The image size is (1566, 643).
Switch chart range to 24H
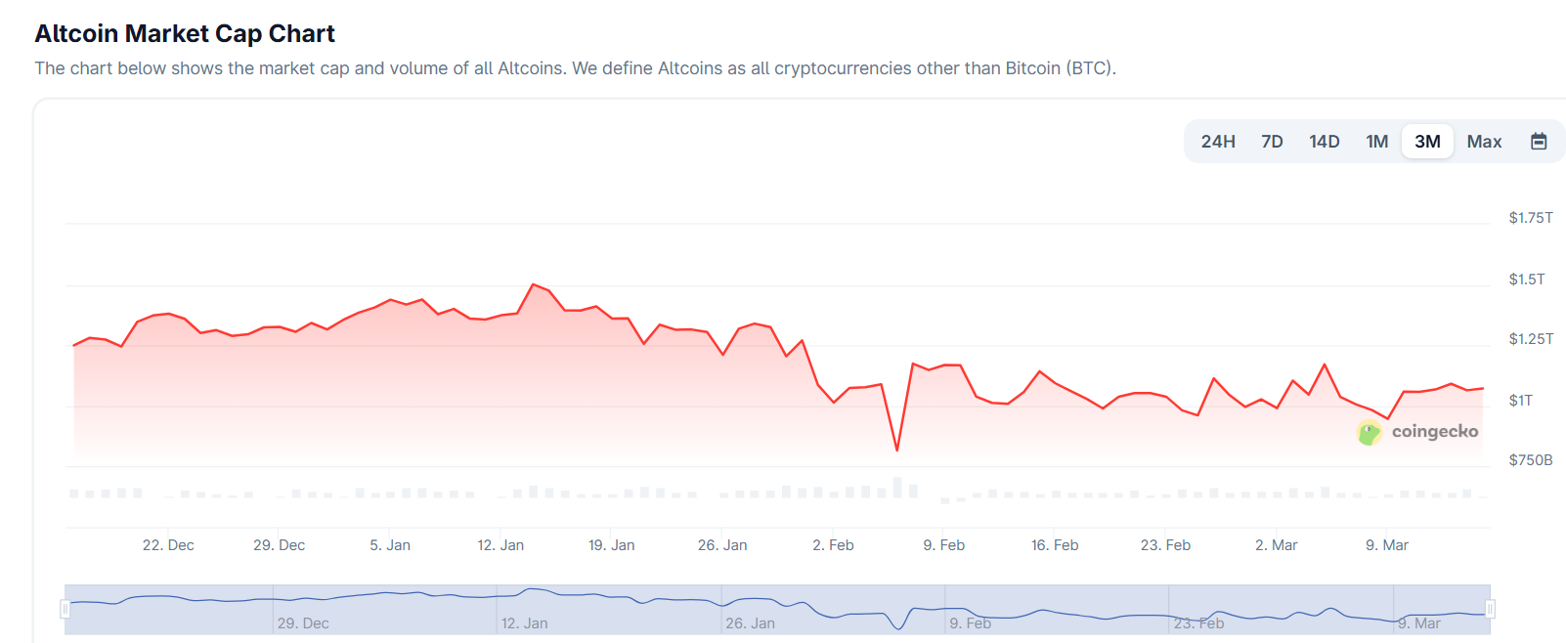1218,142
